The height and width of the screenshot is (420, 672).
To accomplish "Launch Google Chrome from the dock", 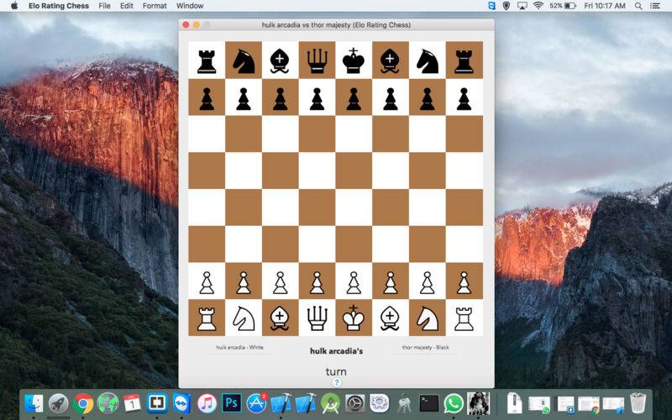I will [x=83, y=403].
